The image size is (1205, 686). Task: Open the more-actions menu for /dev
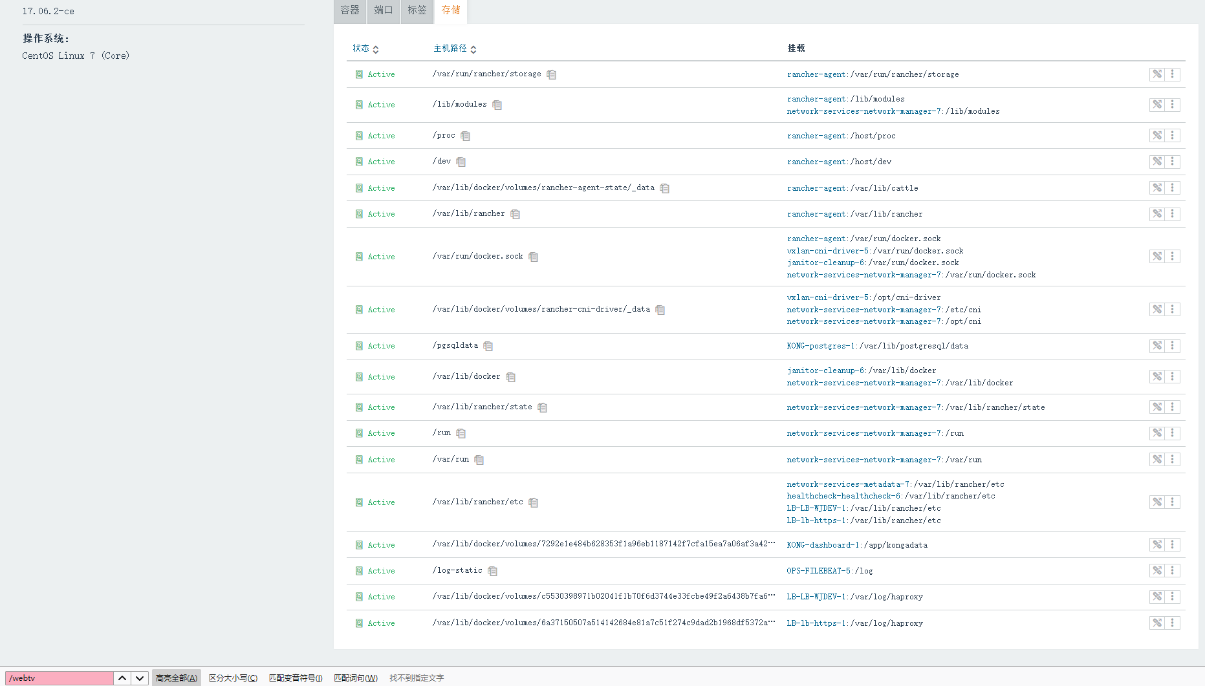tap(1172, 162)
